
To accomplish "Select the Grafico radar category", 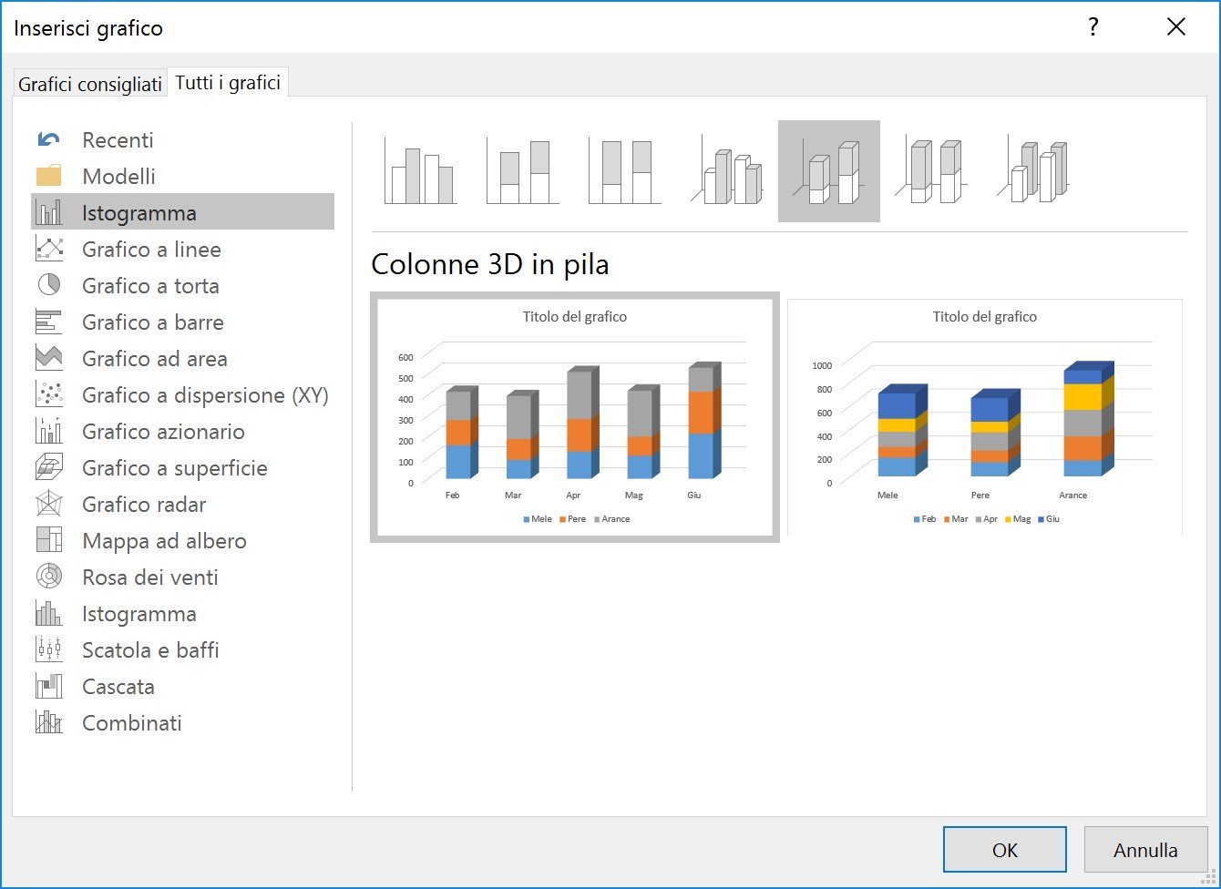I will click(182, 504).
